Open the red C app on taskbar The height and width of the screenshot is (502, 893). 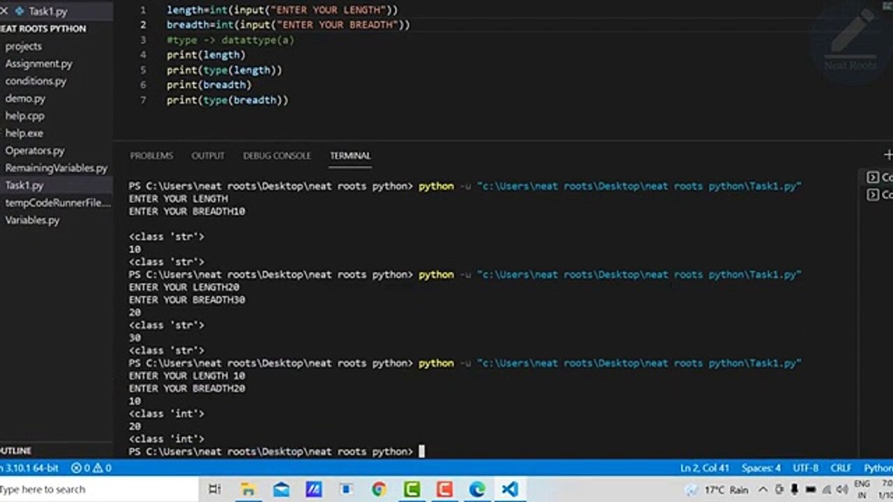[444, 489]
